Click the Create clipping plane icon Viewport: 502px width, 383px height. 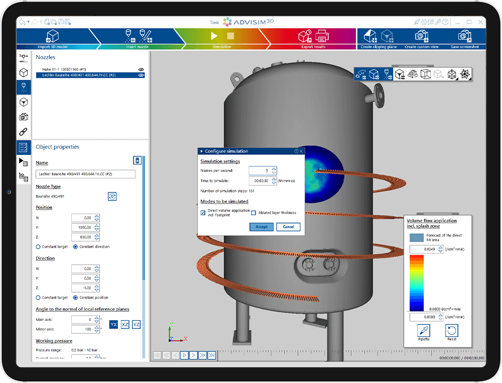coord(370,36)
